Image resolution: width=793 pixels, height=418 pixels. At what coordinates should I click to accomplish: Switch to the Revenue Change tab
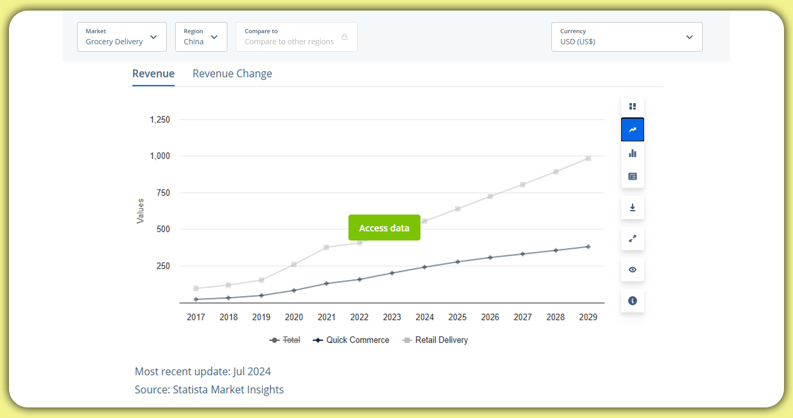point(232,74)
